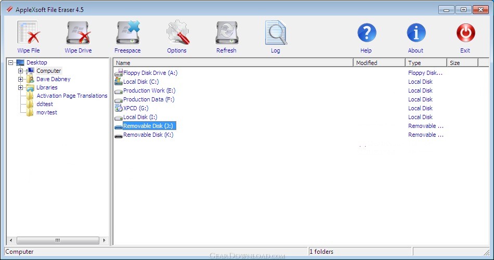Screen dimensions: 494x260
Task: Select the movtest folder
Action: click(x=47, y=112)
